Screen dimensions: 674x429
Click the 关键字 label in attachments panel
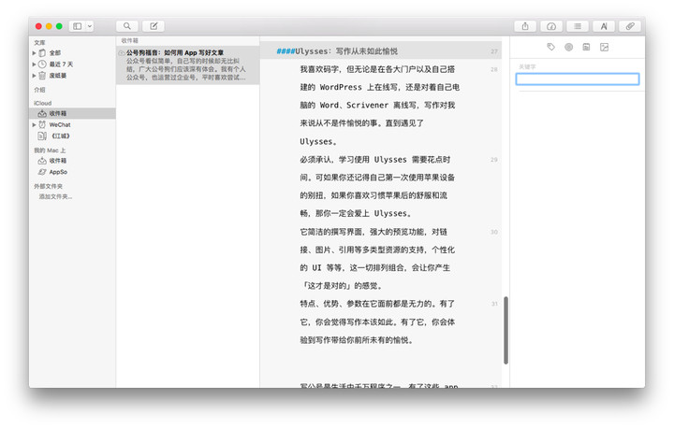[527, 66]
